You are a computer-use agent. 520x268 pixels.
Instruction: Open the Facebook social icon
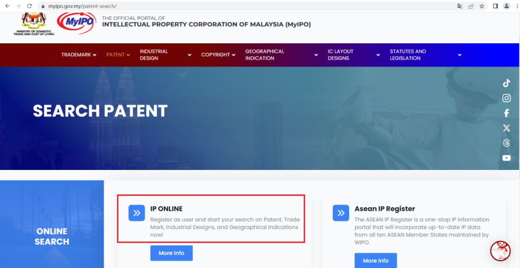tap(507, 113)
